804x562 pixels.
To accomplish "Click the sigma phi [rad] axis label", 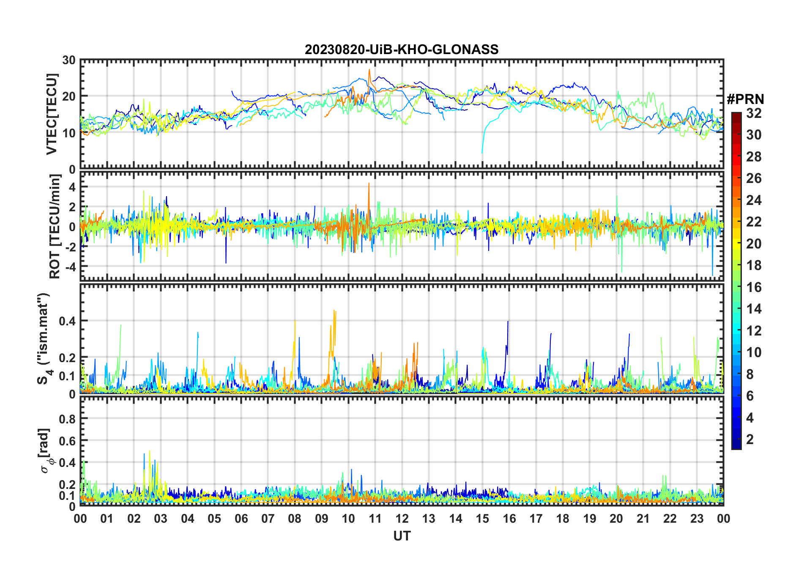I will point(46,451).
